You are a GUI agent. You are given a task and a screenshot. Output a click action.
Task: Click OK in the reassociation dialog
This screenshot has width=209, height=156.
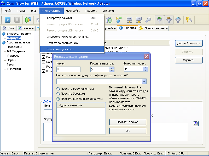click(128, 131)
